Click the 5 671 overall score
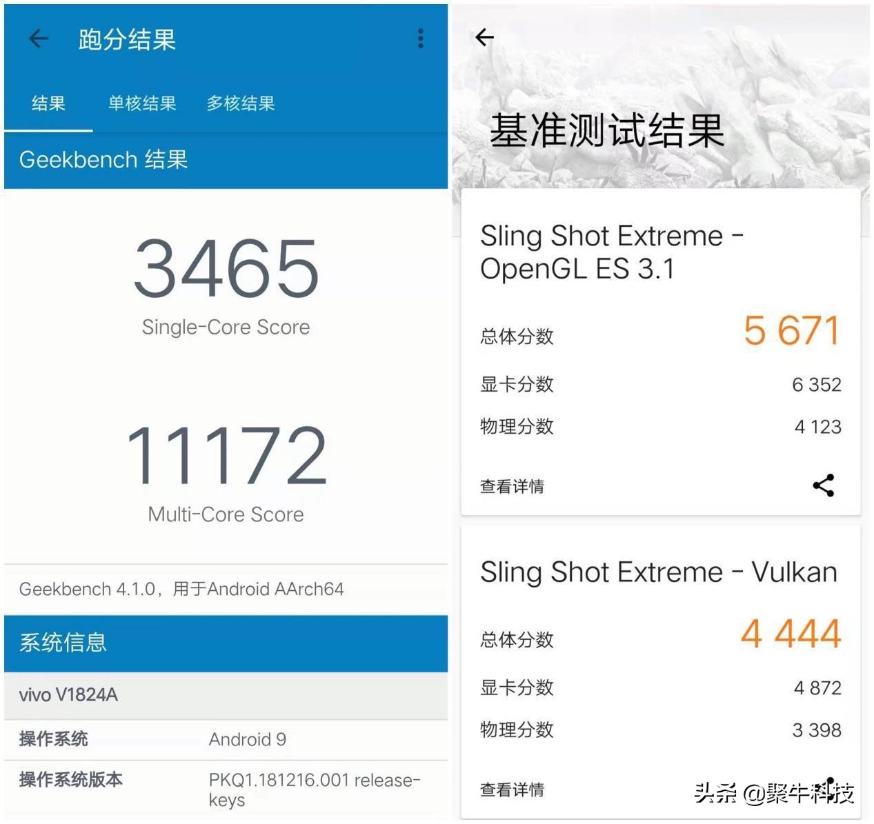The width and height of the screenshot is (874, 824). point(792,331)
